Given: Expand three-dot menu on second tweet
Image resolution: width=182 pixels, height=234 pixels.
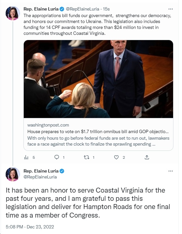Looking at the screenshot, I should click(x=170, y=171).
